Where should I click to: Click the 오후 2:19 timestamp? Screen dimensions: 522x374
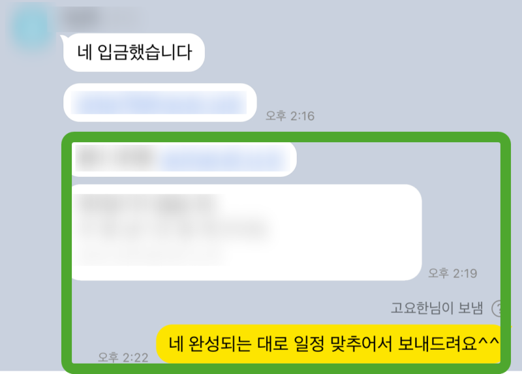click(x=452, y=273)
